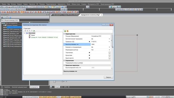Screen dimensions: 174x98
Task: Collapse the Характеристики section
Action: click(x=64, y=34)
